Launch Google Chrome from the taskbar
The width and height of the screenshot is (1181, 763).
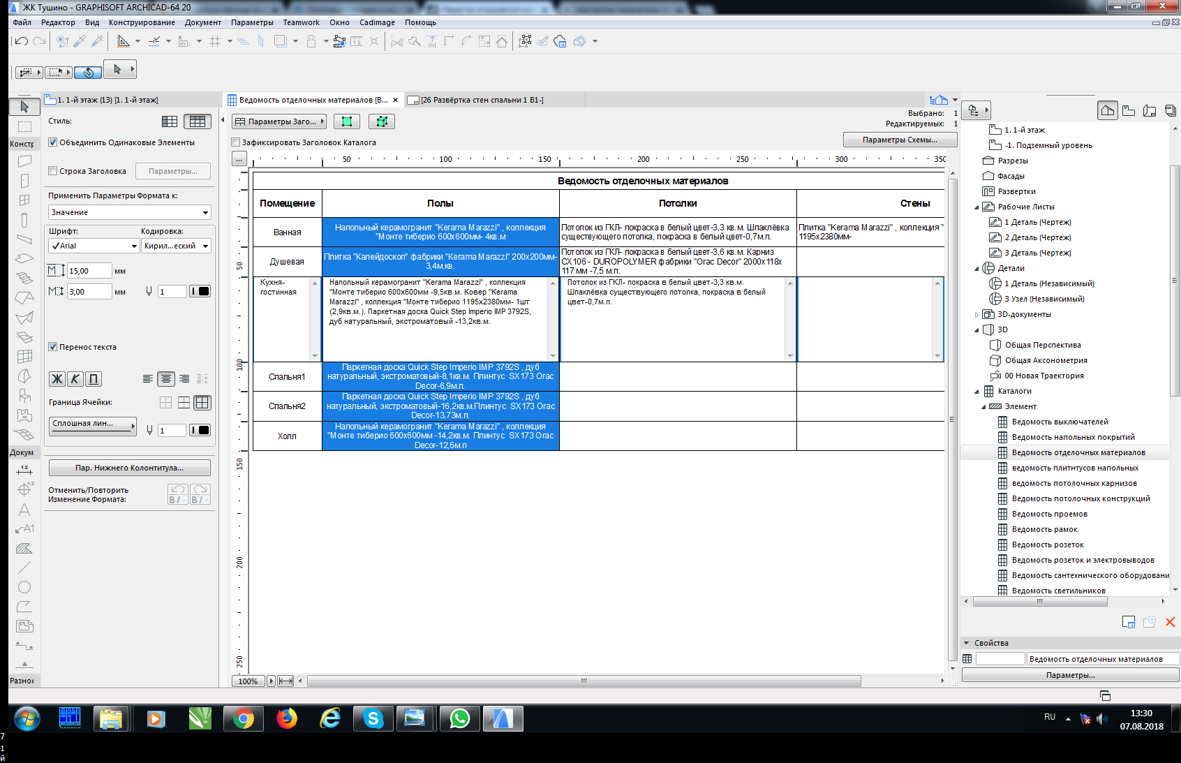pos(243,718)
